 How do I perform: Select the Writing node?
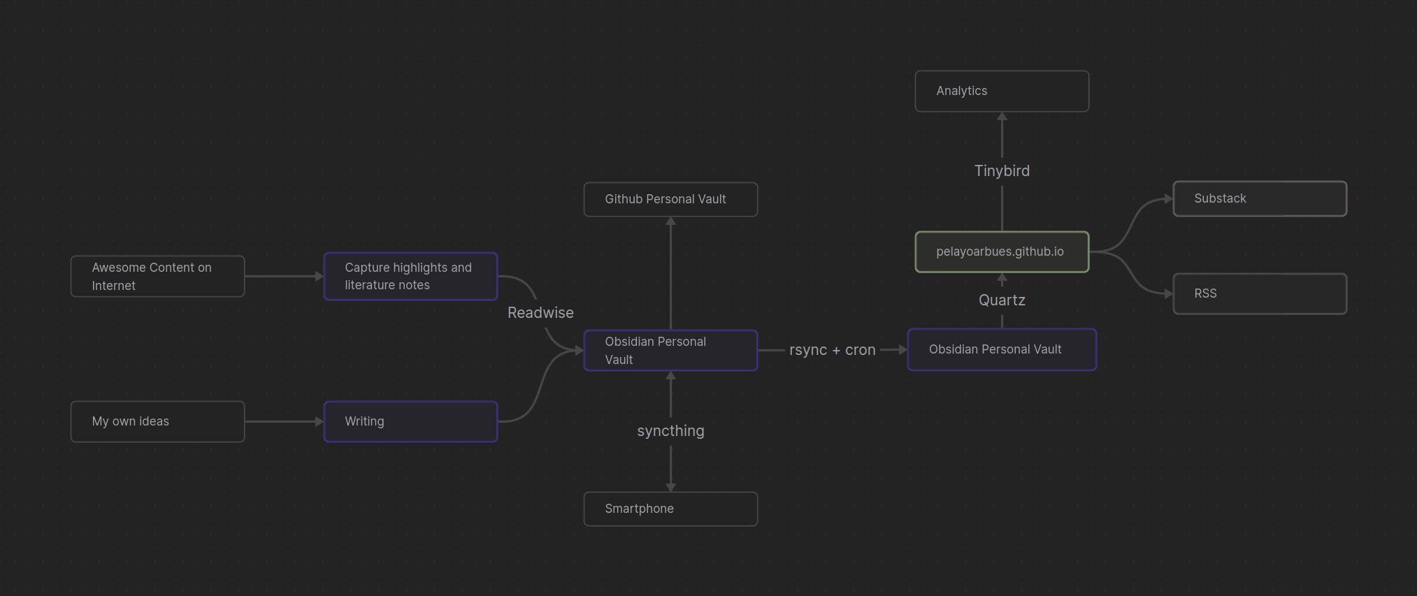click(x=410, y=421)
